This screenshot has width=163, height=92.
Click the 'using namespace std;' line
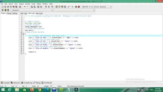point(33,27)
